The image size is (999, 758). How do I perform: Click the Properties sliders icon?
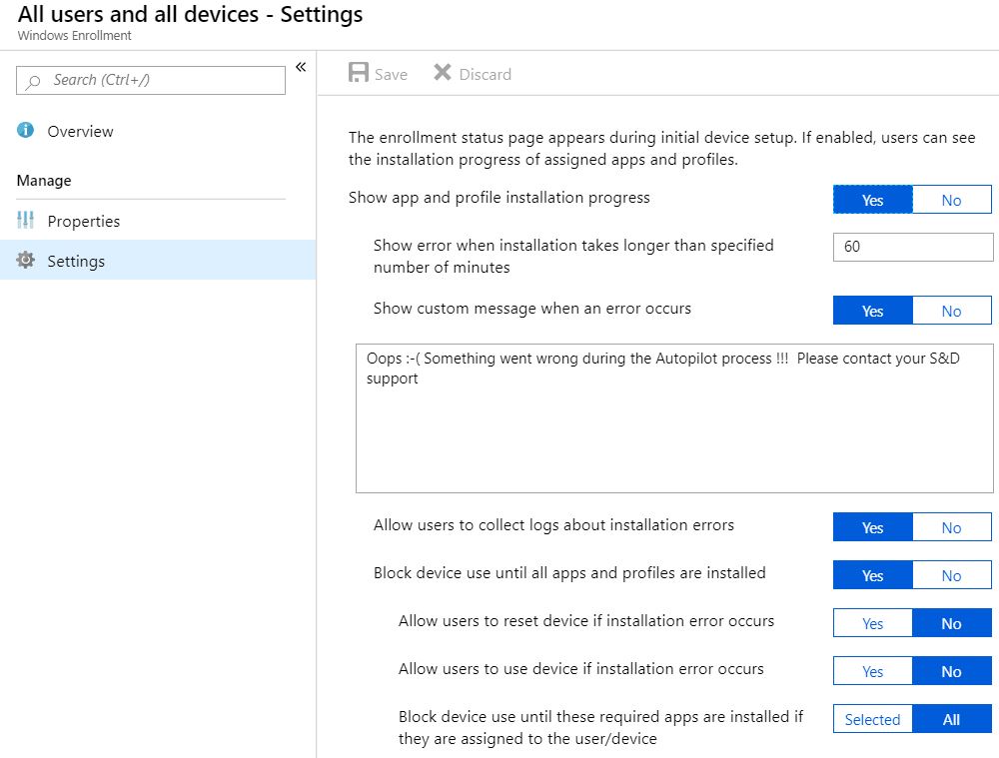point(26,221)
